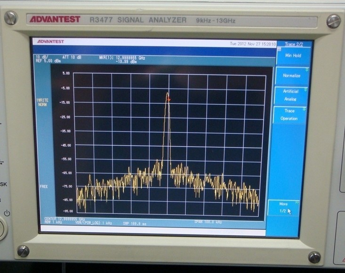Select the SWP sweep time readout
Screen dimensions: 345x273
(x=135, y=224)
